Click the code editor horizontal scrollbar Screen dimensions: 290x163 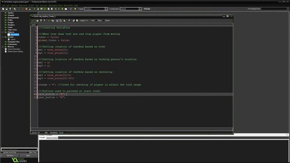click(x=131, y=129)
